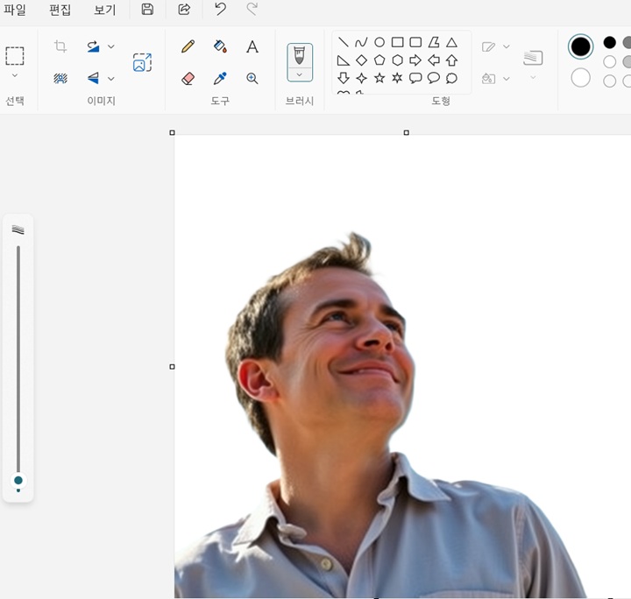Select the rectangular selection tool
Screen dimensions: 631x599
[15, 56]
